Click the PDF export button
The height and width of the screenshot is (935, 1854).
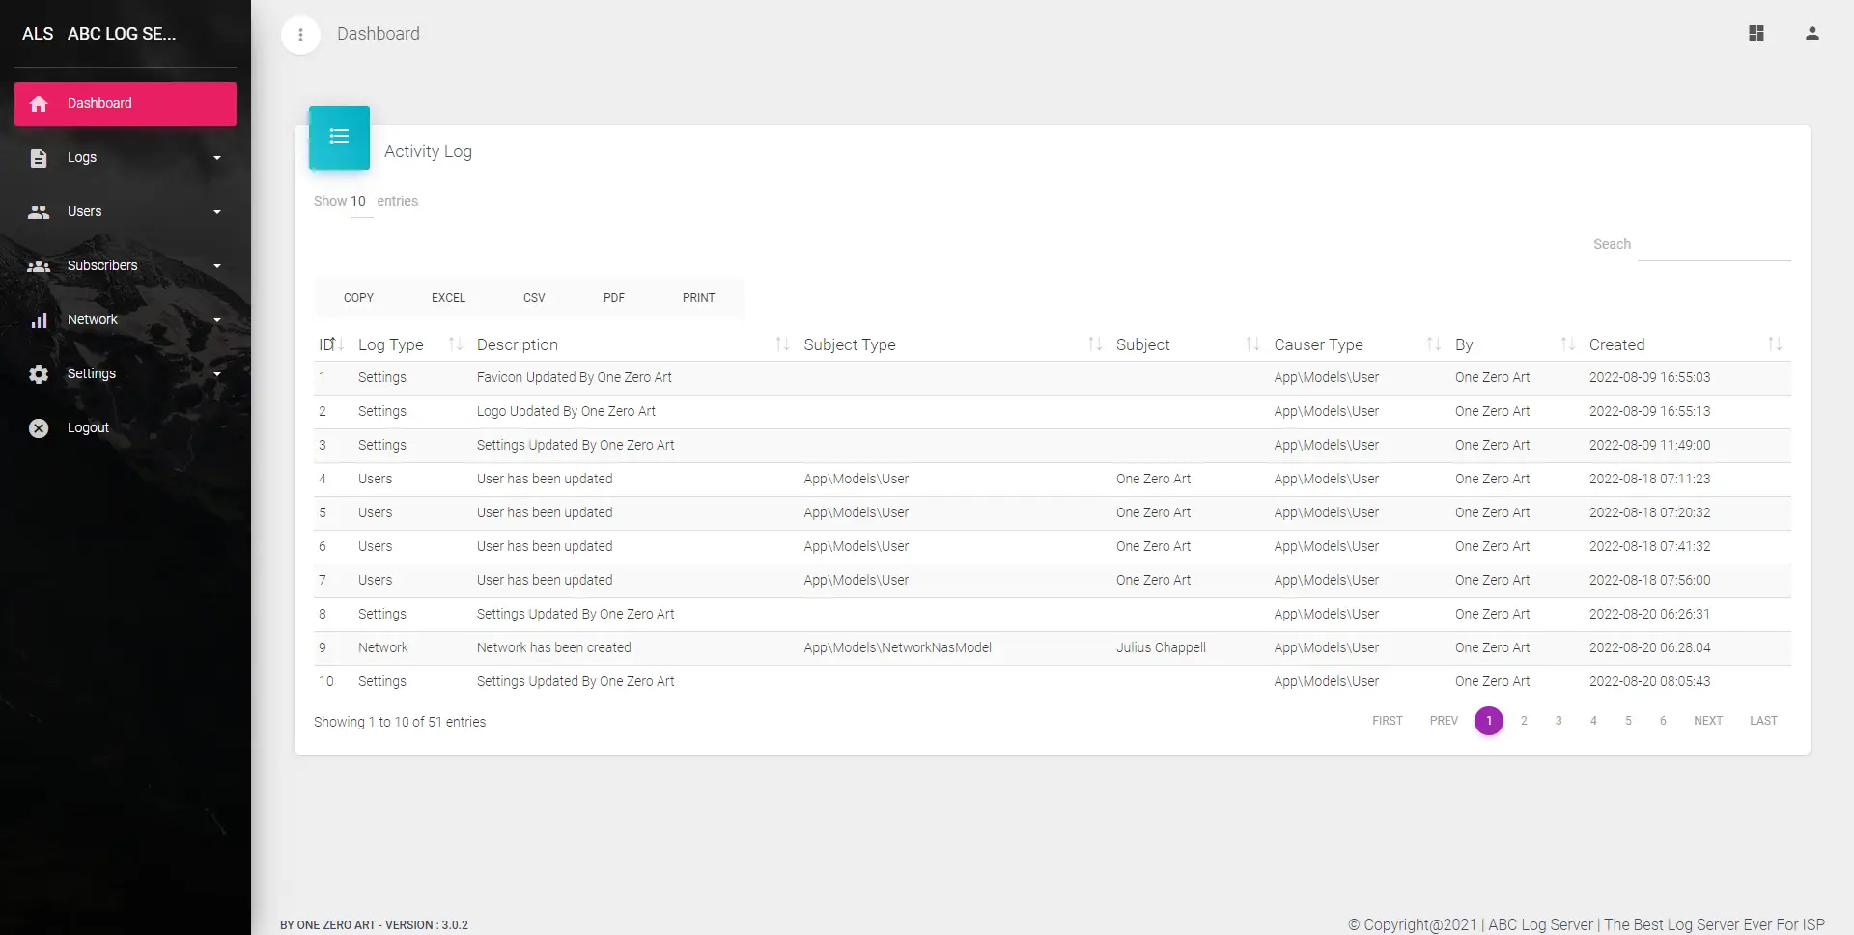pyautogui.click(x=614, y=298)
